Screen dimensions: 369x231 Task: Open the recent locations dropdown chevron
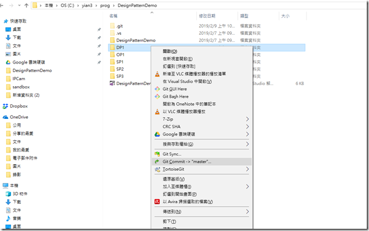click(x=19, y=6)
